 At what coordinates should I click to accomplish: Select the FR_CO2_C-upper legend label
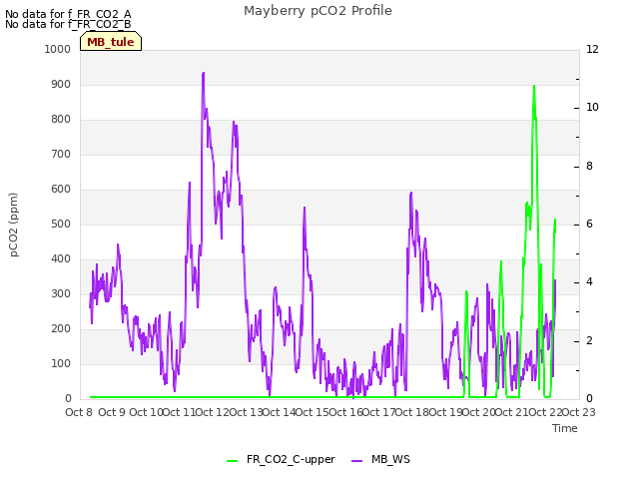[x=291, y=459]
